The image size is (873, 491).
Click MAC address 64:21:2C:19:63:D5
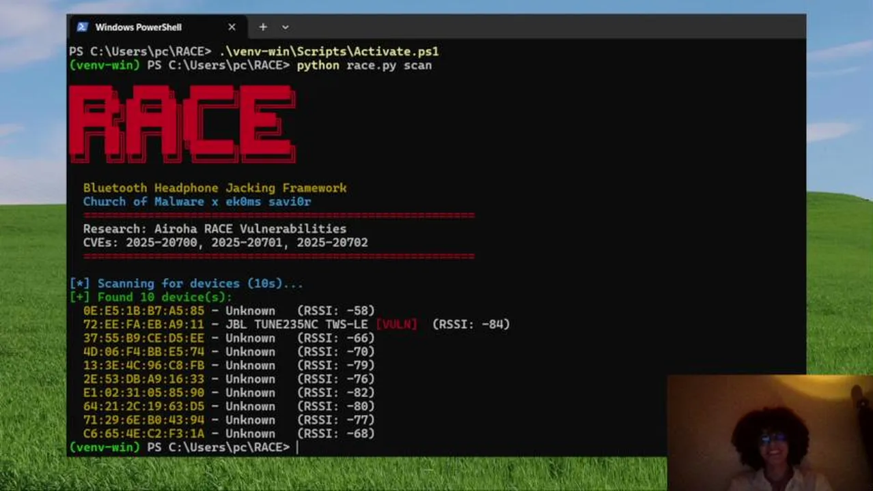pos(143,406)
